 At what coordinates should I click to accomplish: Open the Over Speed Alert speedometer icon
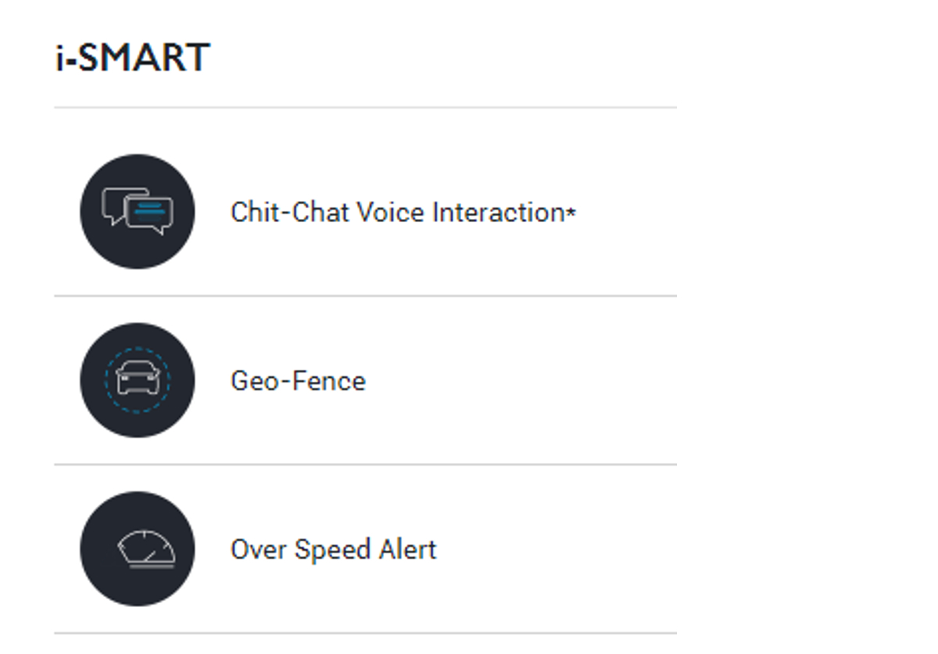tap(138, 548)
